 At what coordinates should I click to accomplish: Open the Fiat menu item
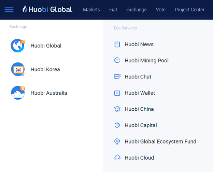[x=113, y=10]
